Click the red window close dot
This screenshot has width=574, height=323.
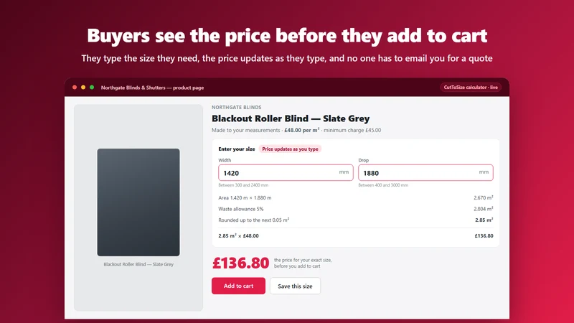click(x=75, y=87)
